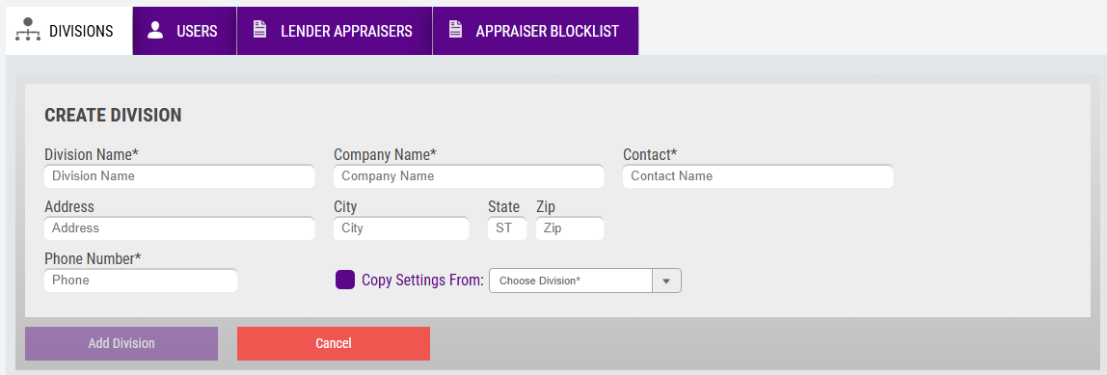Click the red Cancel button
The height and width of the screenshot is (375, 1107).
[x=334, y=344]
